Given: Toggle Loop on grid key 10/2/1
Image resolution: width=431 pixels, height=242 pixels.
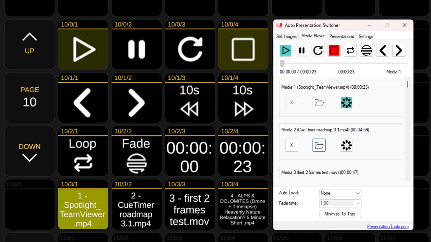Looking at the screenshot, I should [x=83, y=152].
